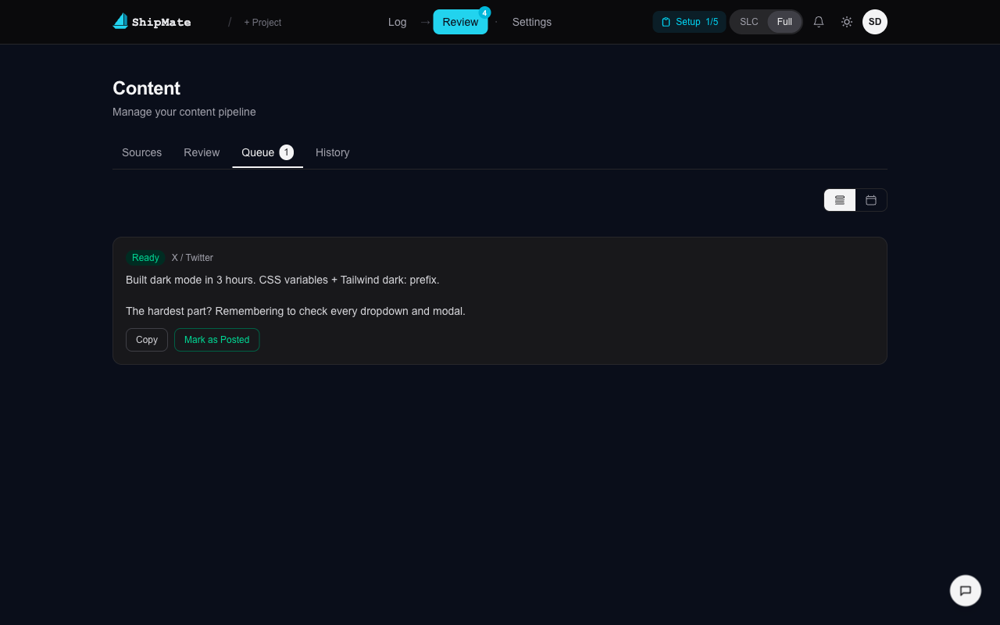Image resolution: width=1000 pixels, height=625 pixels.
Task: Open Review in top navigation
Action: click(460, 22)
